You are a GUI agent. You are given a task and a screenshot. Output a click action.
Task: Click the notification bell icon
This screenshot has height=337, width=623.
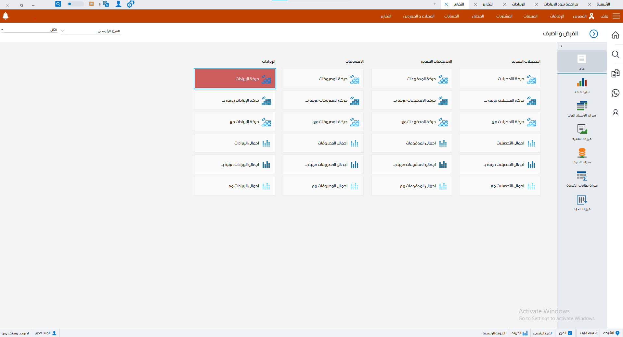click(x=6, y=16)
